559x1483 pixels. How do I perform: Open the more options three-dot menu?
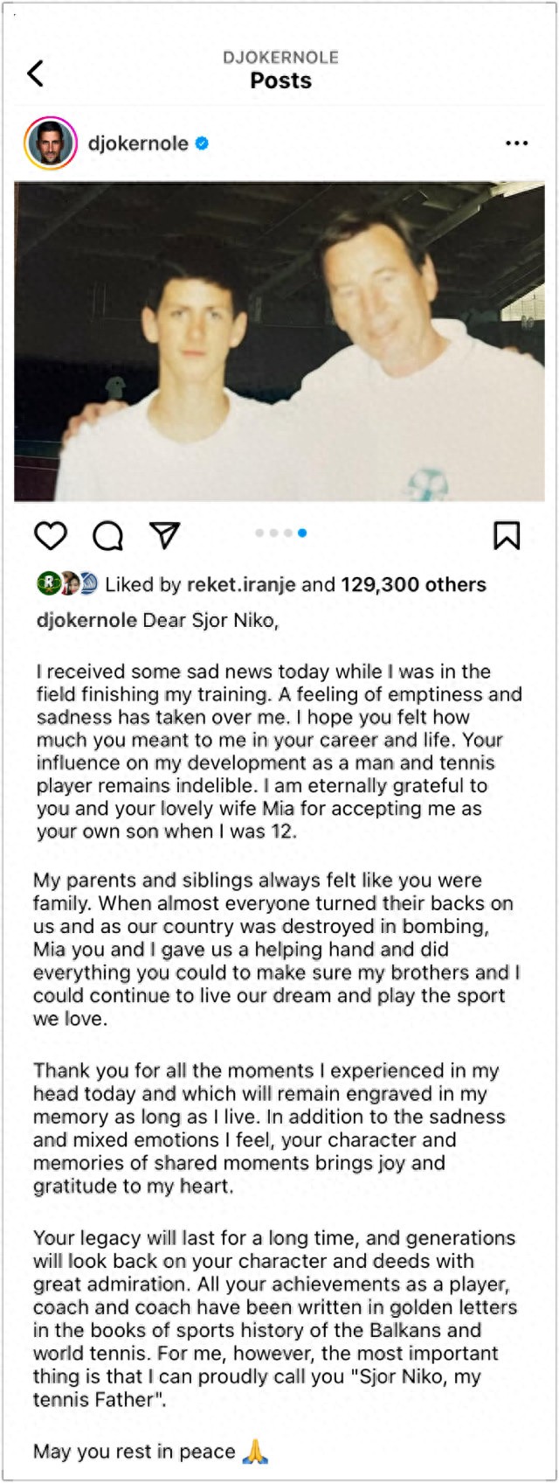click(x=517, y=143)
